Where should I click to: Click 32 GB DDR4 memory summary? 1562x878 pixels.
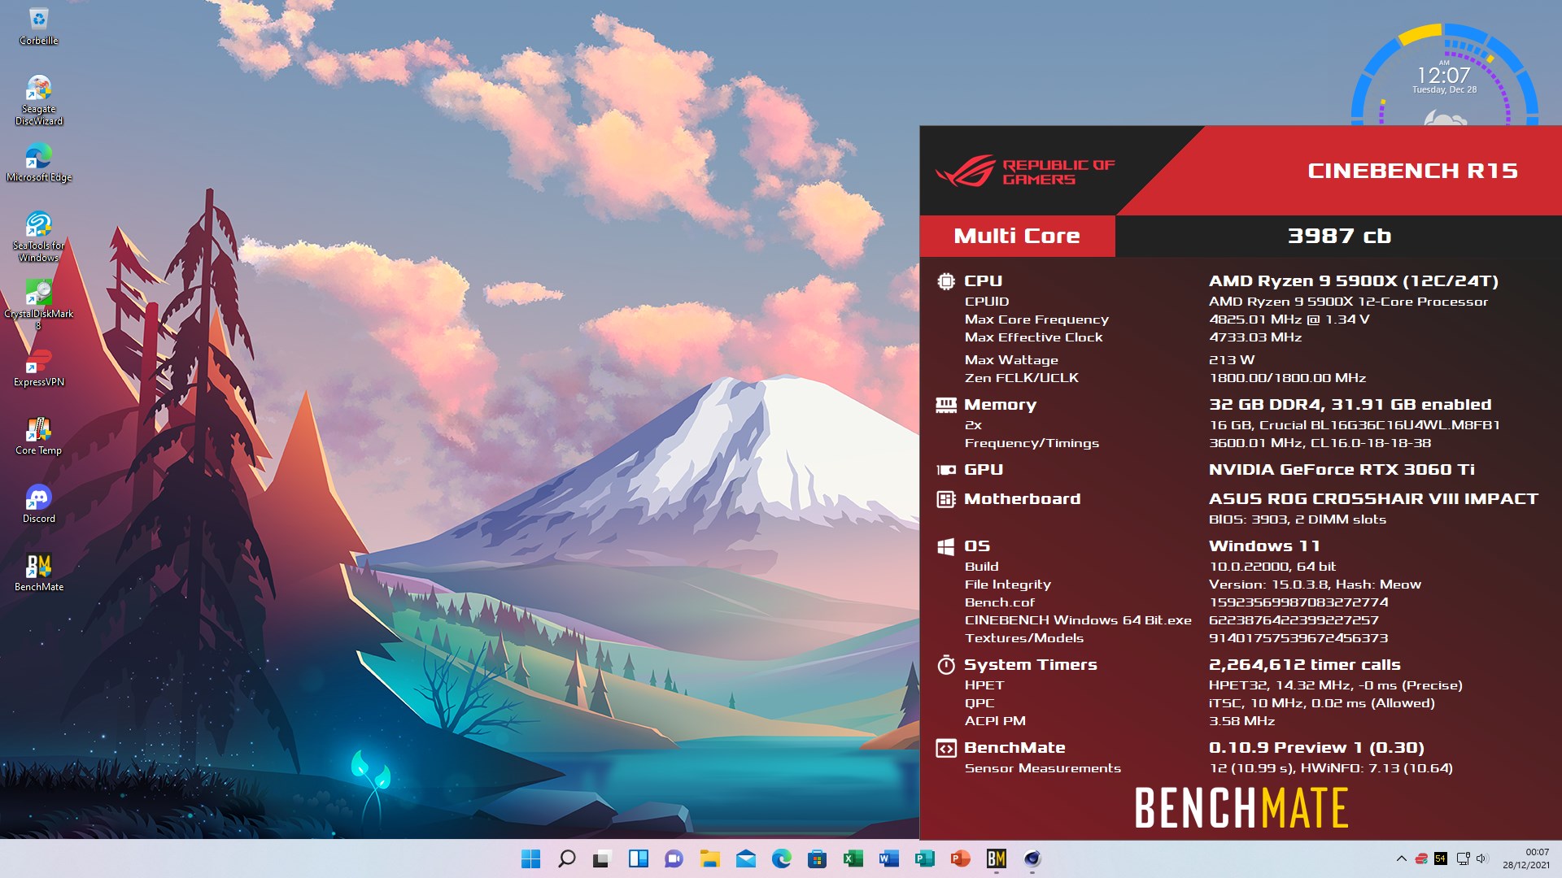[1350, 405]
